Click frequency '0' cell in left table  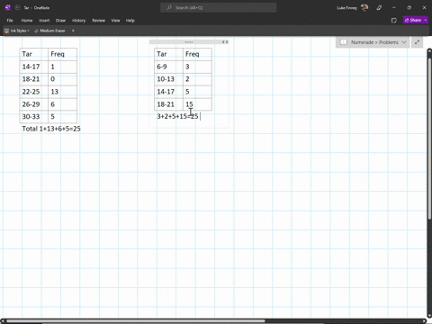pyautogui.click(x=62, y=79)
